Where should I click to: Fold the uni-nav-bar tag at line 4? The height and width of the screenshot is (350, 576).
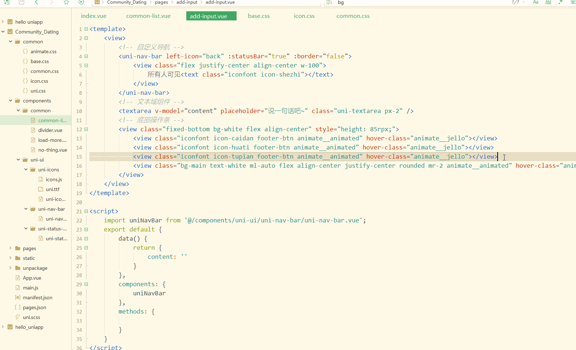[x=86, y=56]
